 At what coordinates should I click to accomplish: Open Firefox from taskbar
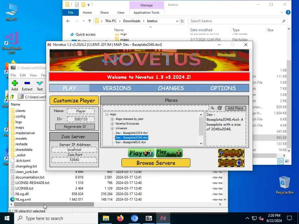pyautogui.click(x=120, y=218)
